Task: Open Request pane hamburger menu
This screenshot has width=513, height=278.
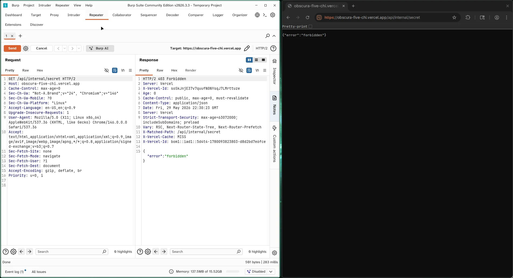Action: click(130, 70)
